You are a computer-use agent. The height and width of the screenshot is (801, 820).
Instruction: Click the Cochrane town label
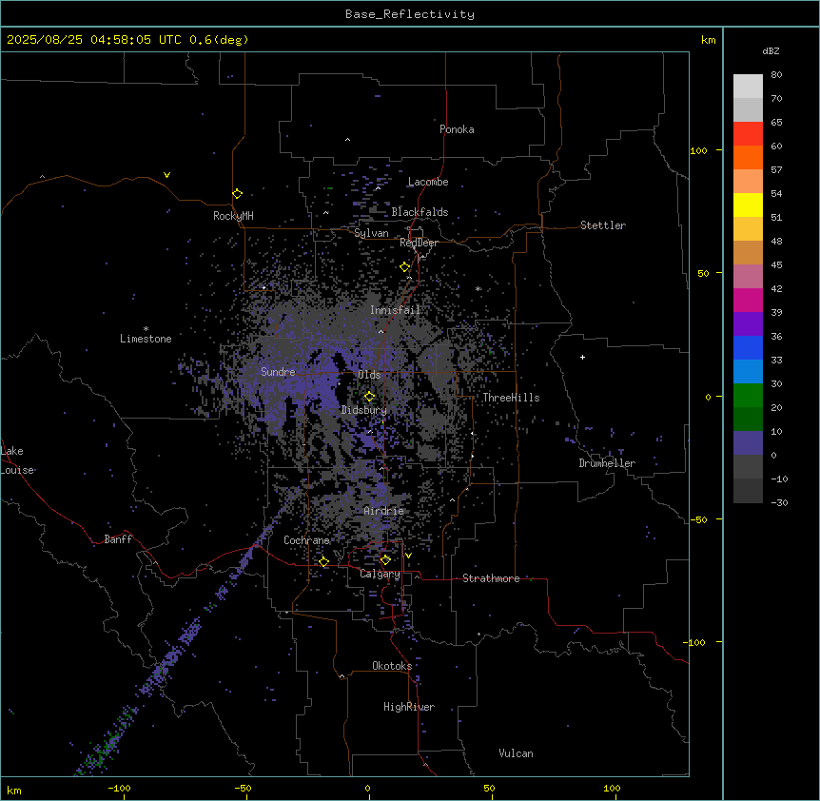(x=306, y=540)
